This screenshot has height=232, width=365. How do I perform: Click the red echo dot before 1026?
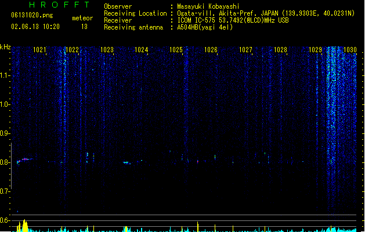tap(198, 161)
